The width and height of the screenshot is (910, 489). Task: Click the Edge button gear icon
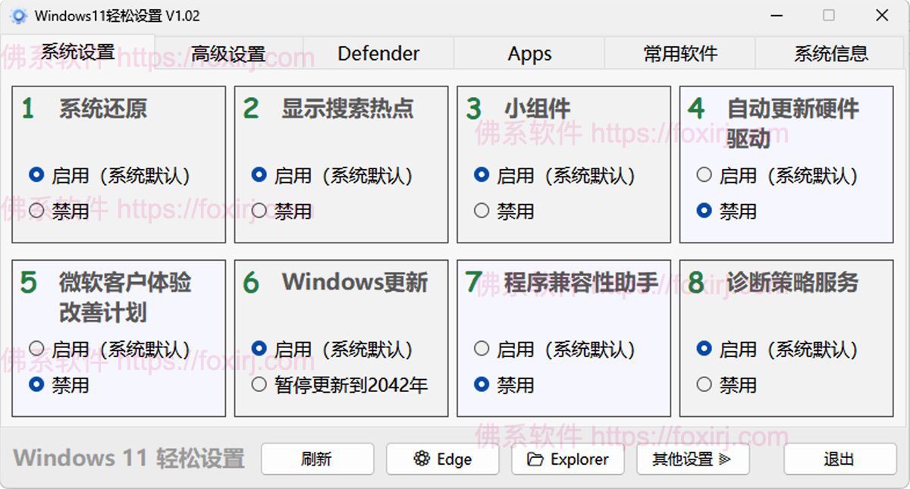pos(422,459)
